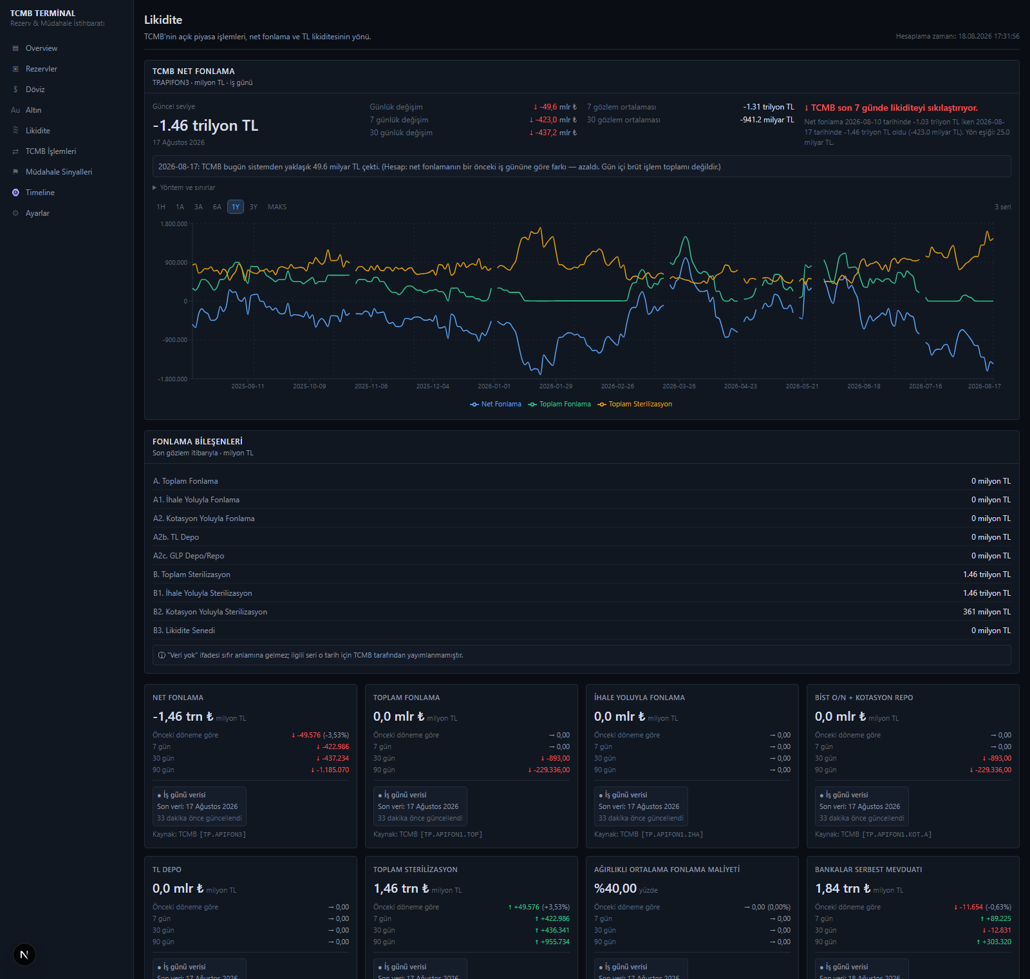
Task: Switch chart range to MAKS
Action: click(x=277, y=207)
